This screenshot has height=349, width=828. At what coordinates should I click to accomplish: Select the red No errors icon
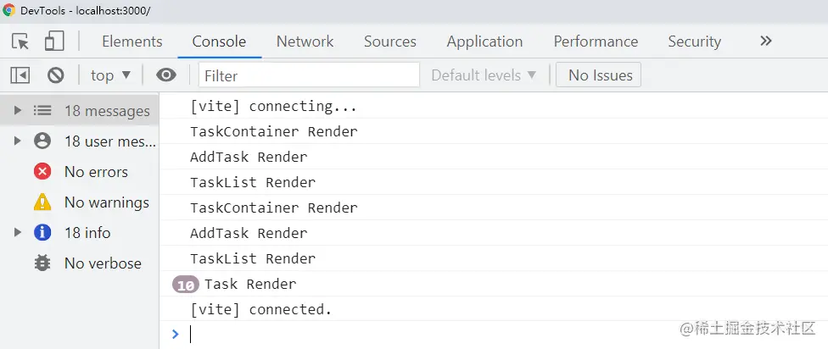coord(42,172)
